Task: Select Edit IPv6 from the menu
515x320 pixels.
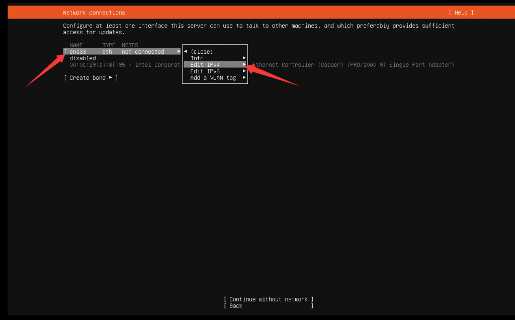Action: [x=205, y=71]
